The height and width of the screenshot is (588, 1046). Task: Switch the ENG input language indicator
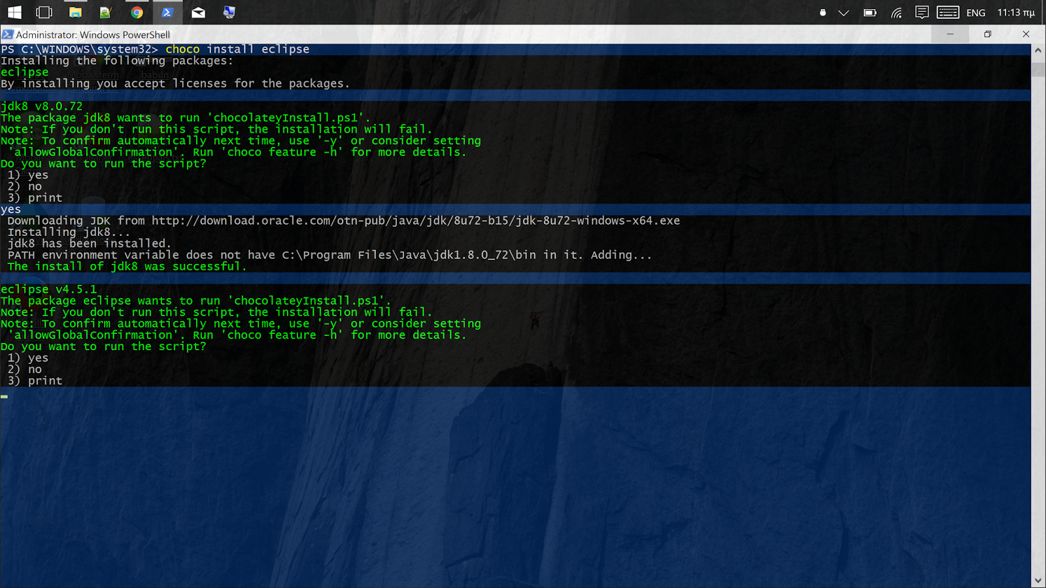pyautogui.click(x=975, y=12)
